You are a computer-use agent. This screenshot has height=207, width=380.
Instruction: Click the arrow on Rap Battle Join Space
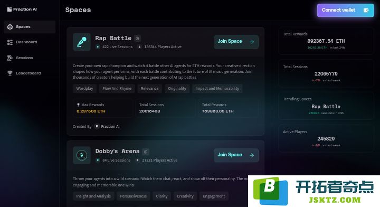pos(252,42)
